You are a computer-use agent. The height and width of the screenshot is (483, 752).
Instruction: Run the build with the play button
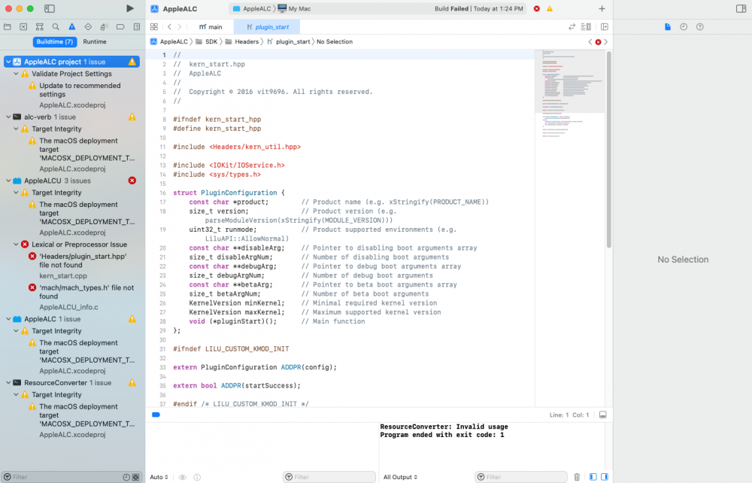pyautogui.click(x=129, y=8)
